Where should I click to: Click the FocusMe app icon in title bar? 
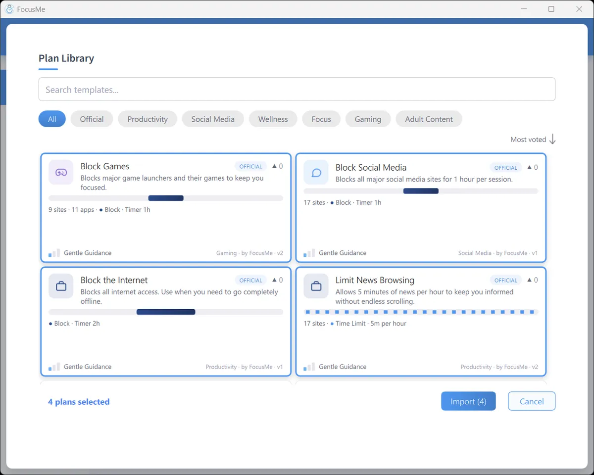(9, 9)
